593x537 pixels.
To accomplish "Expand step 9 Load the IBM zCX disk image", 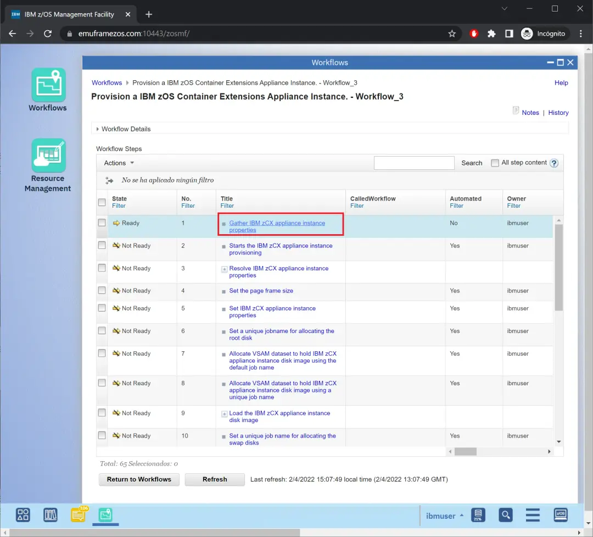I will click(x=224, y=414).
